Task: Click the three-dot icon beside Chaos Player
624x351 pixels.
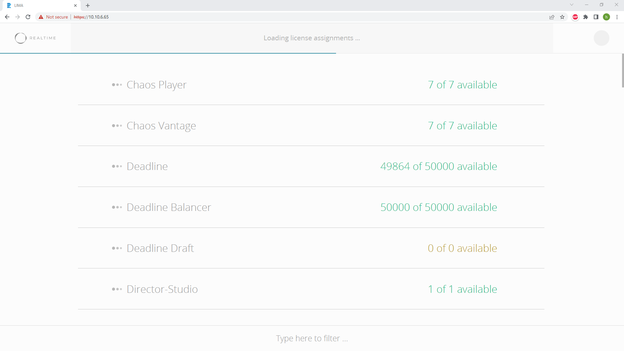Action: pyautogui.click(x=117, y=85)
